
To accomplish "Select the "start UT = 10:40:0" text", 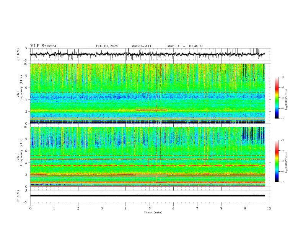I will click(185, 46).
